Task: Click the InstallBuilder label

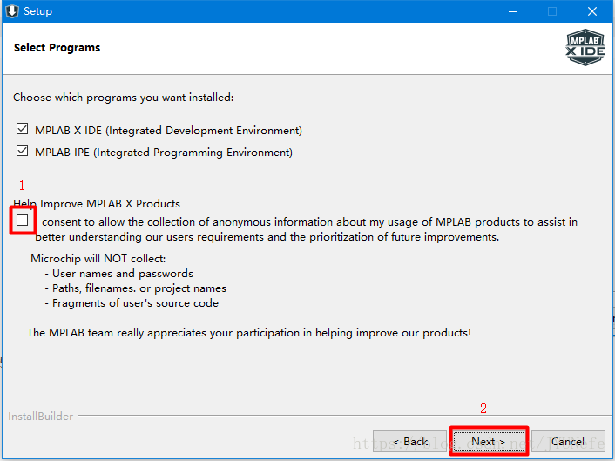Action: [x=40, y=417]
